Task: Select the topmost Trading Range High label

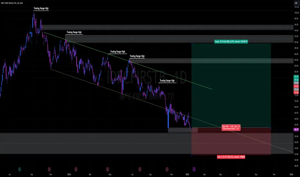Action: (x=41, y=8)
